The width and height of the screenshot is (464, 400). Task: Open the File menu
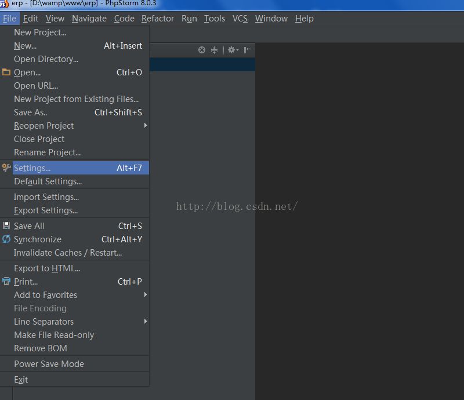(x=9, y=19)
